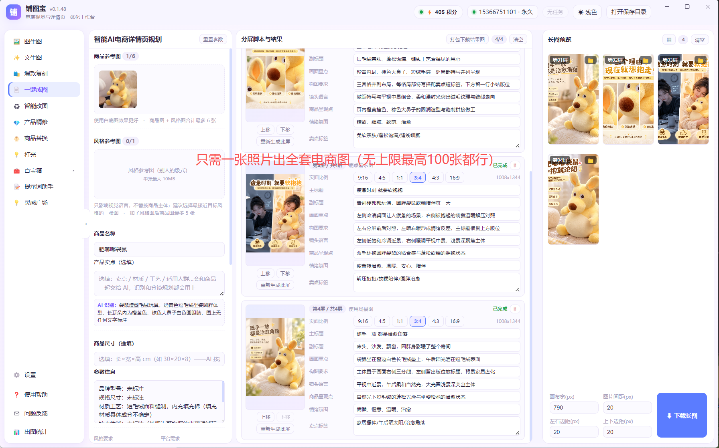Expand the 百宝箱 submenu arrow
The width and height of the screenshot is (719, 448).
click(x=73, y=171)
